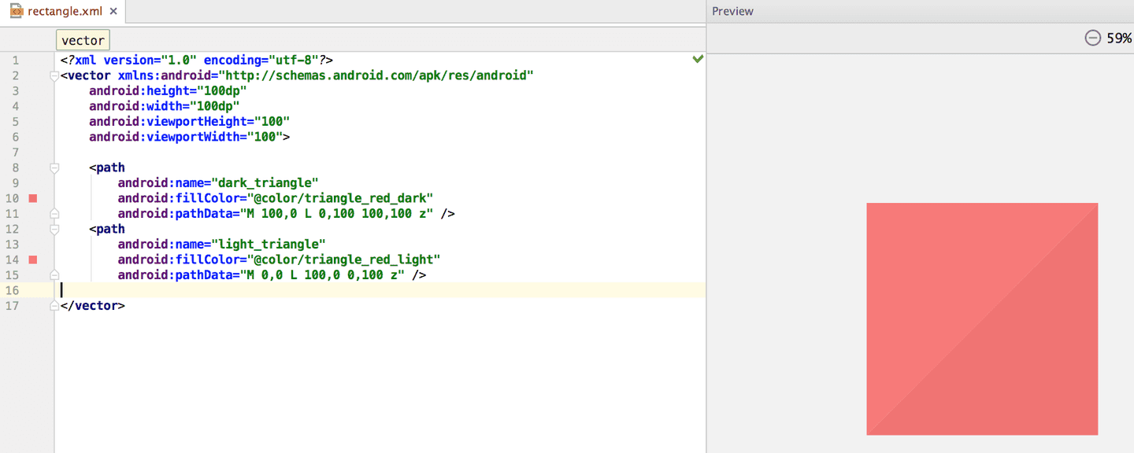Close the rectangle.xml editor tab
Viewport: 1134px width, 453px height.
[x=113, y=12]
